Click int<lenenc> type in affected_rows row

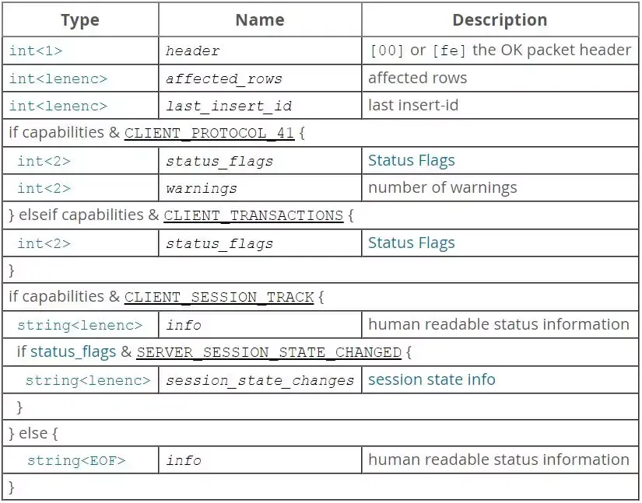click(58, 79)
